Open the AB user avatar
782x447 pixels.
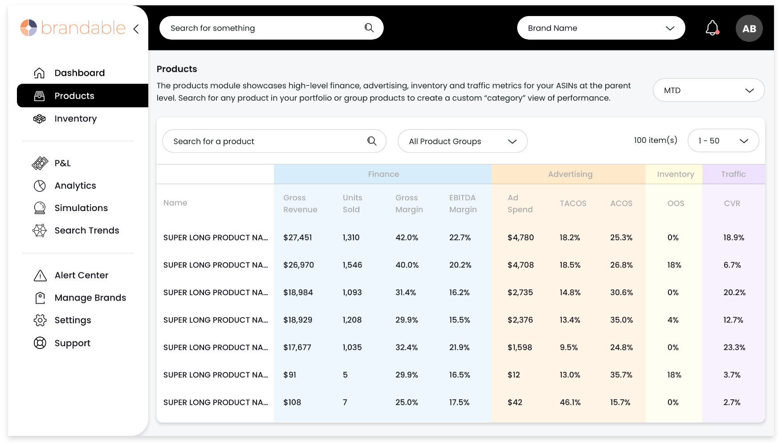pyautogui.click(x=749, y=28)
